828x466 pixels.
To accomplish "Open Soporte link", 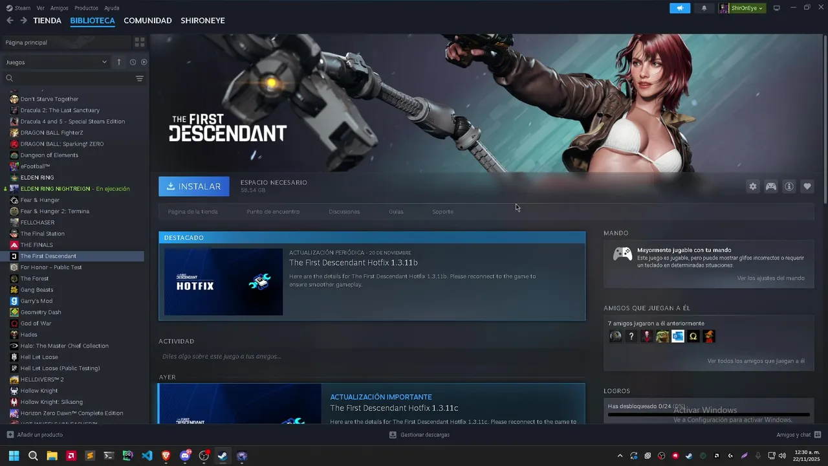I will (443, 212).
